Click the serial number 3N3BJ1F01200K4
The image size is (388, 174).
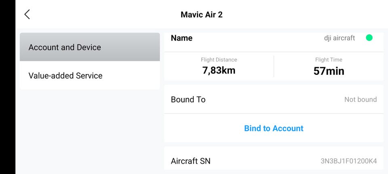click(x=348, y=161)
